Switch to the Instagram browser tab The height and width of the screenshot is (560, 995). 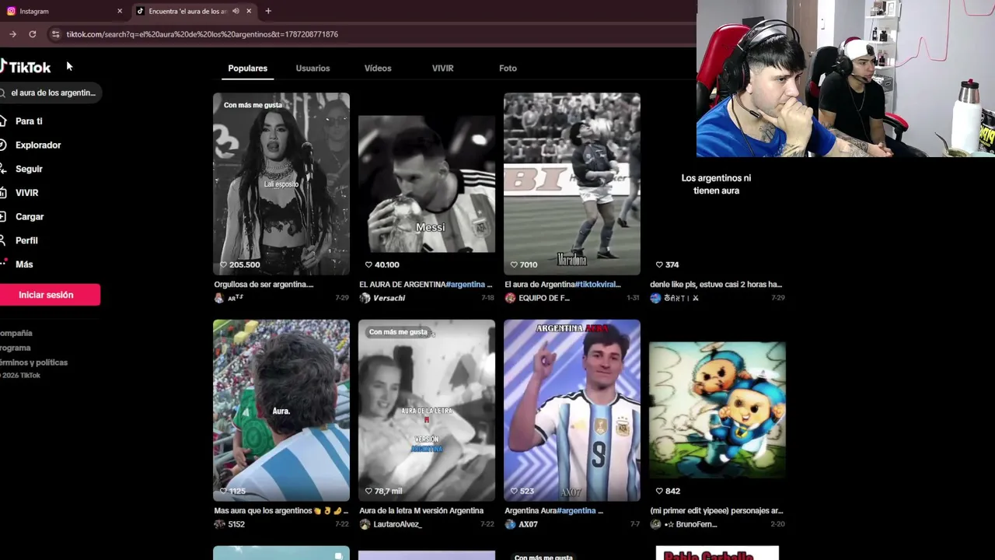pos(65,11)
